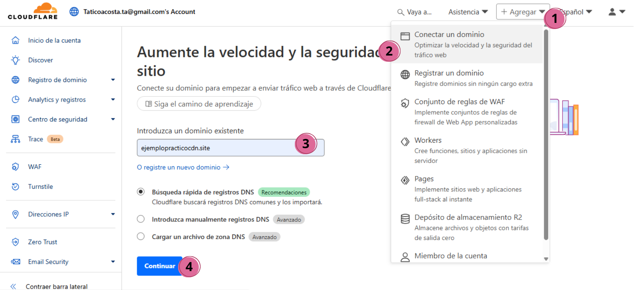Click the Trace network icon
634x290 pixels.
click(15, 139)
